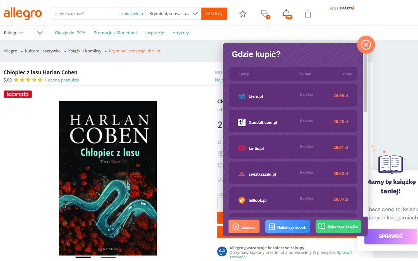Click the product title Chłopiec z lasu Harlan Coben

tap(40, 72)
